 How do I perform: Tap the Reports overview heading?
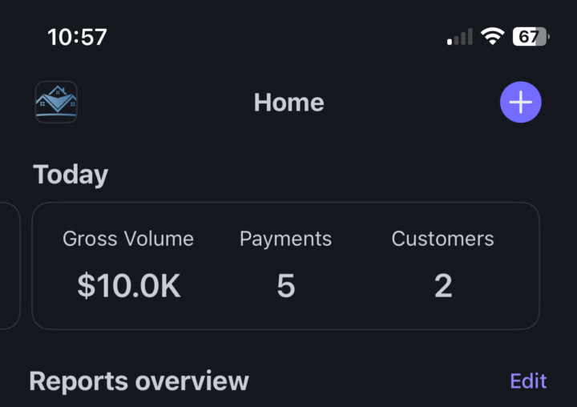[x=139, y=381]
